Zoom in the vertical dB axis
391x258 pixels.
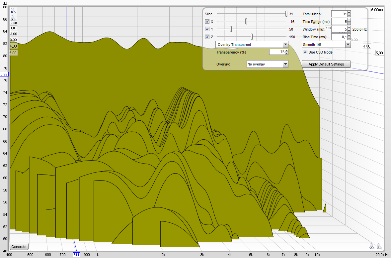[13, 11]
